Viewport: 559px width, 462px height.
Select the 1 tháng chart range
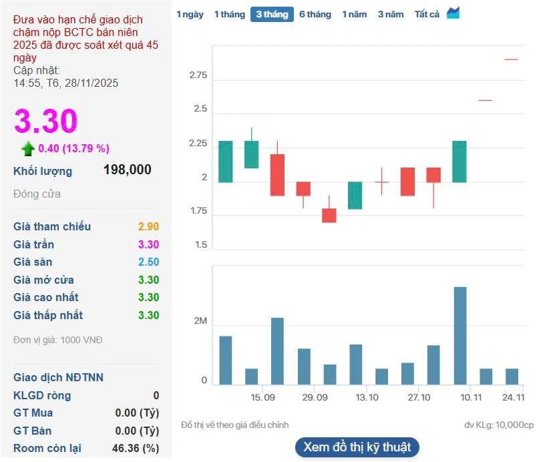229,14
